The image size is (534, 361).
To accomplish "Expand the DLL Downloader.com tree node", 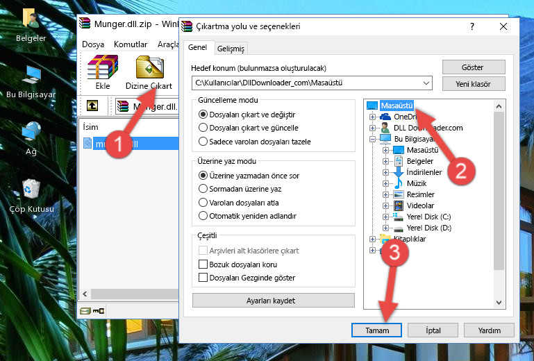I will click(373, 128).
